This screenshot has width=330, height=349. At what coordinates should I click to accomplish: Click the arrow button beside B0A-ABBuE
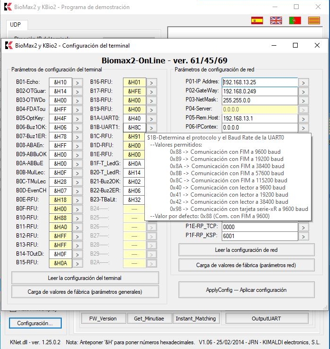(77, 164)
